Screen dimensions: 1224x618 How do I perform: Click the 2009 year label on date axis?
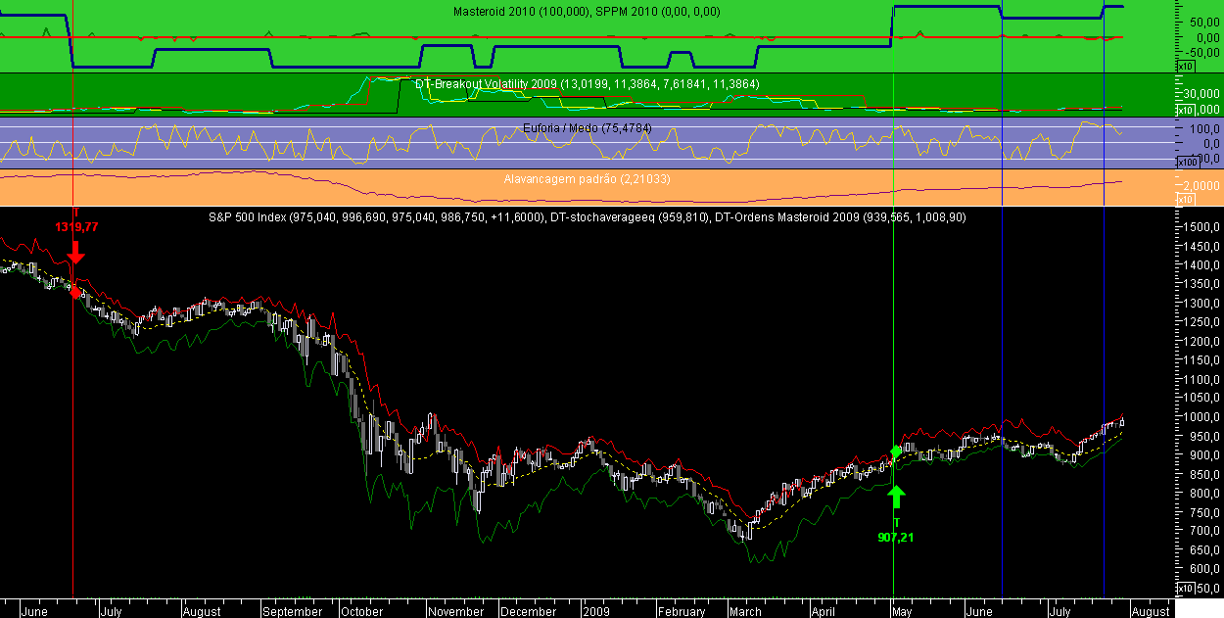597,611
